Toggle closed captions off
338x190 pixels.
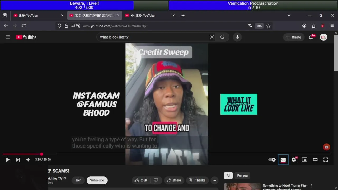click(x=283, y=160)
